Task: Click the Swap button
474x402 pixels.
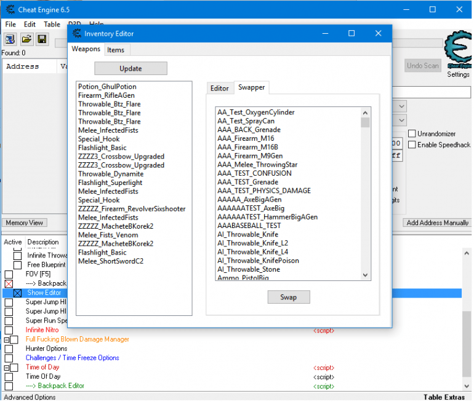Action: tap(288, 297)
